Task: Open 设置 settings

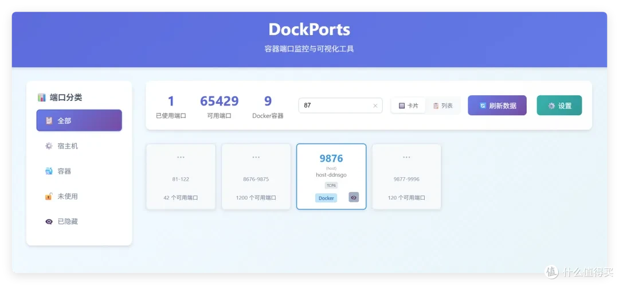Action: tap(559, 106)
